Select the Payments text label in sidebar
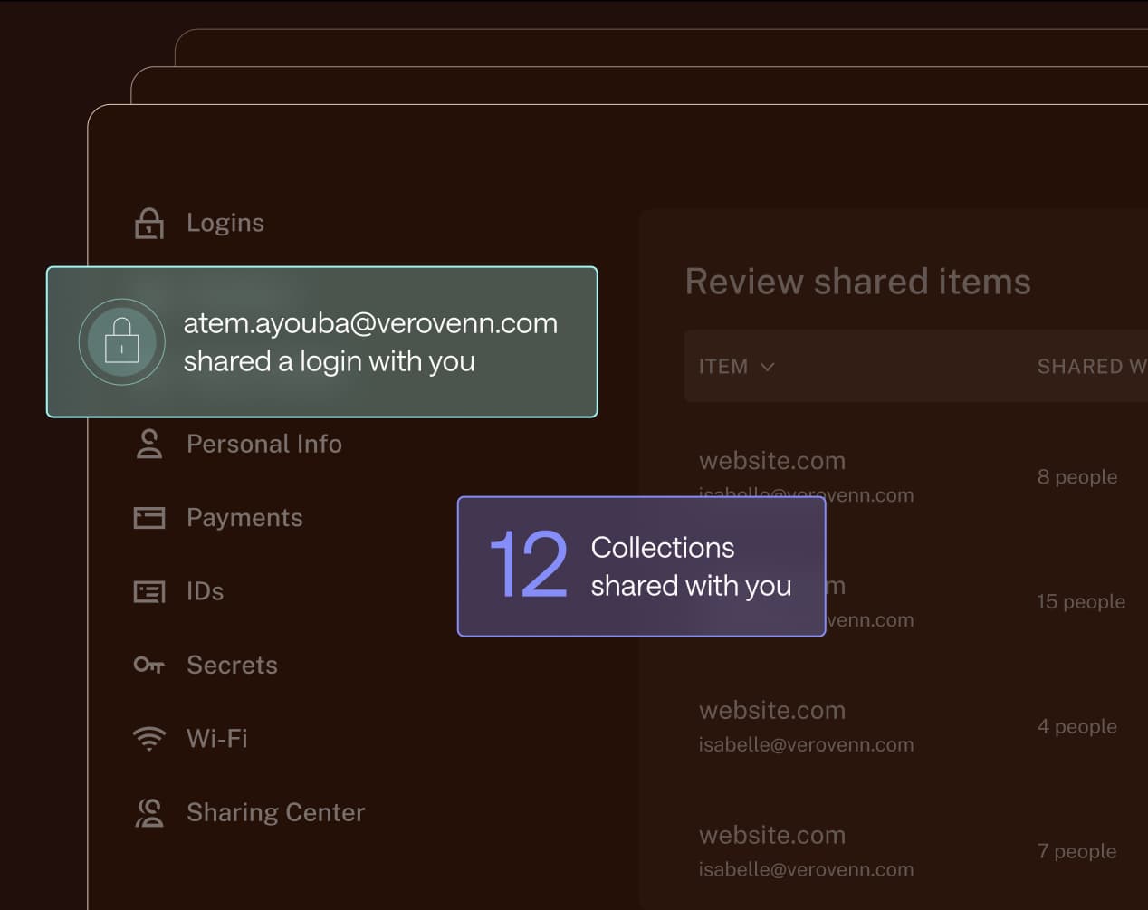 tap(244, 517)
